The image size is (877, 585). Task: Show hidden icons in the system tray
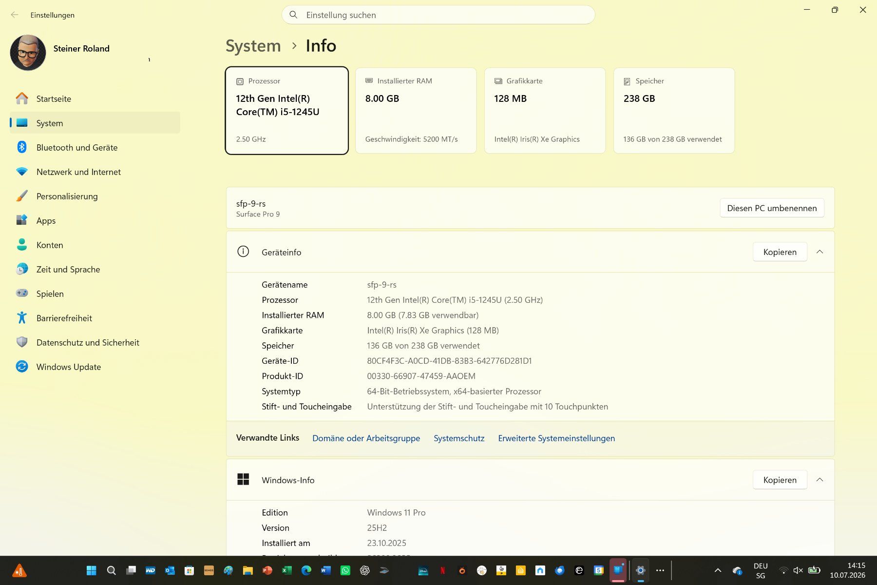[718, 570]
